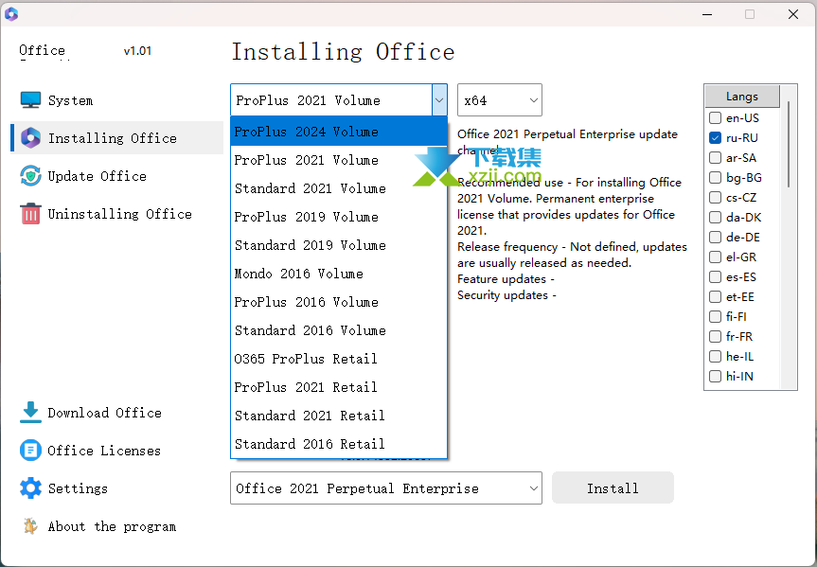Open About the program page
Viewport: 817px width, 567px height.
pos(112,527)
